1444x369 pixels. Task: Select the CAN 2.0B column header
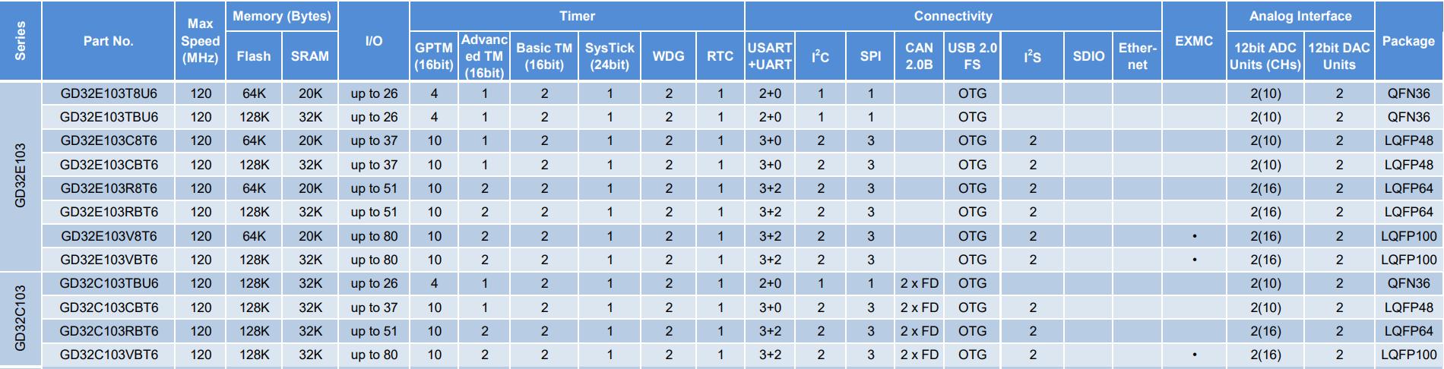[x=919, y=56]
